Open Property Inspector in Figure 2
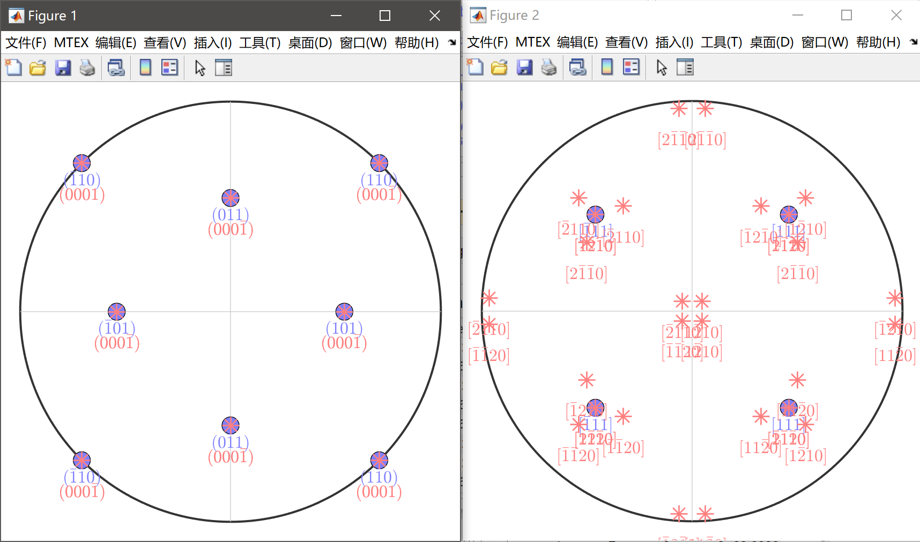The width and height of the screenshot is (920, 542). point(685,67)
